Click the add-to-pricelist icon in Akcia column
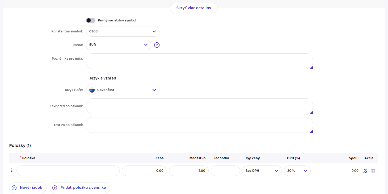 [365, 171]
